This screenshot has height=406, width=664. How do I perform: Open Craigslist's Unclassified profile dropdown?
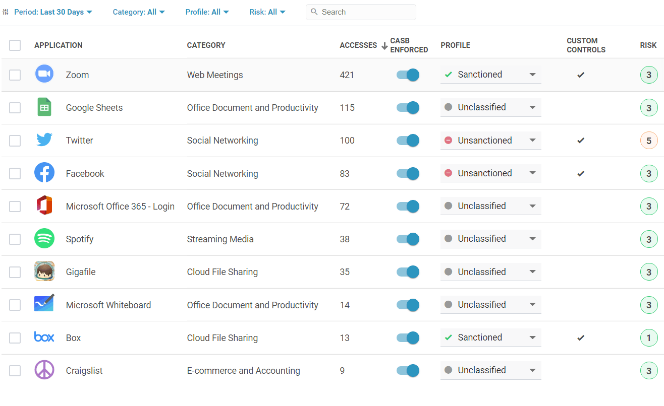click(490, 370)
